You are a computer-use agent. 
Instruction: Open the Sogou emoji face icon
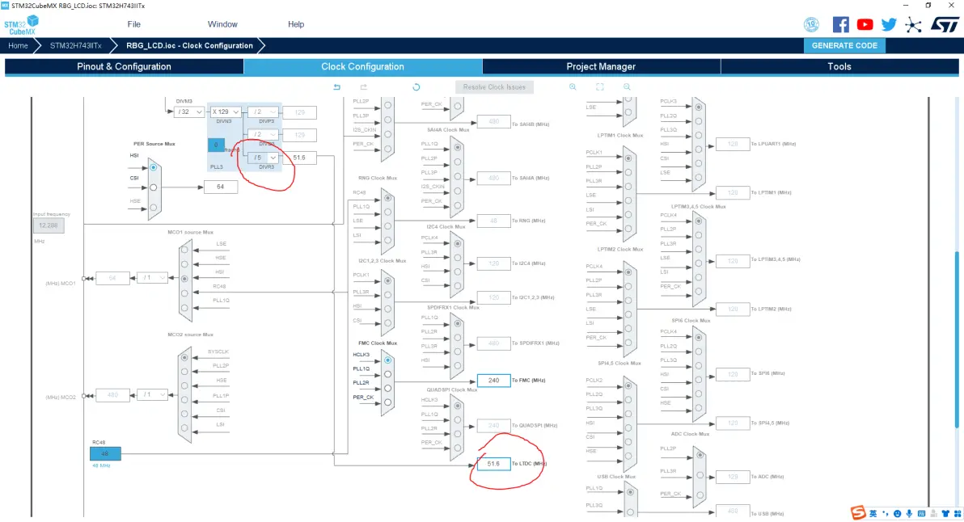coord(898,513)
